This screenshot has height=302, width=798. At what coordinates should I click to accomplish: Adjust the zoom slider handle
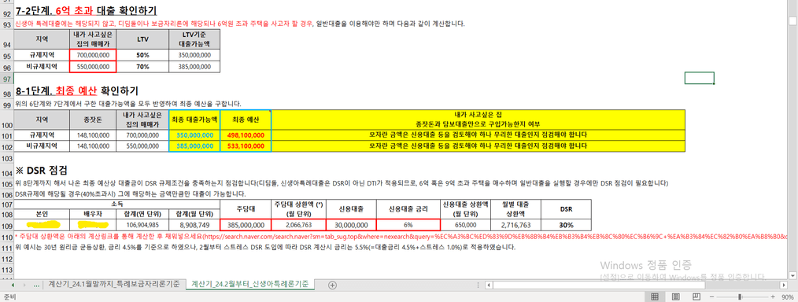pos(740,296)
